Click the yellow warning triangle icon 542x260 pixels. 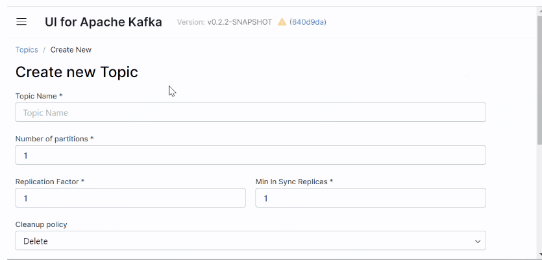coord(282,22)
